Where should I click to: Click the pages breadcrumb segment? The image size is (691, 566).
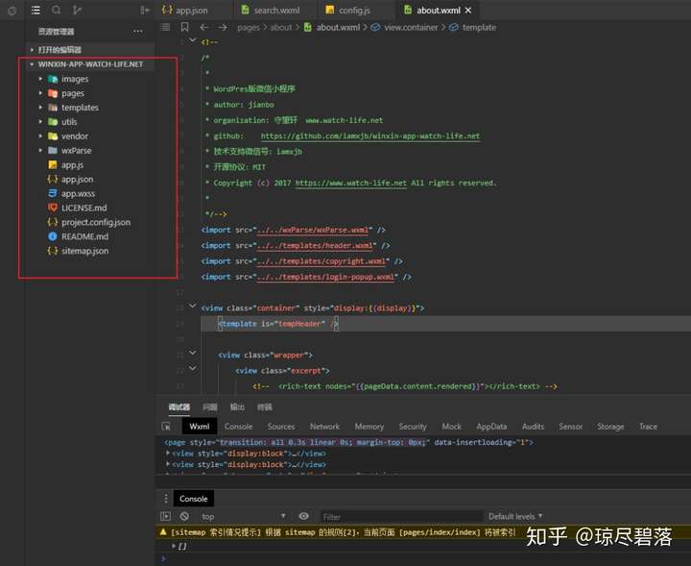tap(249, 27)
